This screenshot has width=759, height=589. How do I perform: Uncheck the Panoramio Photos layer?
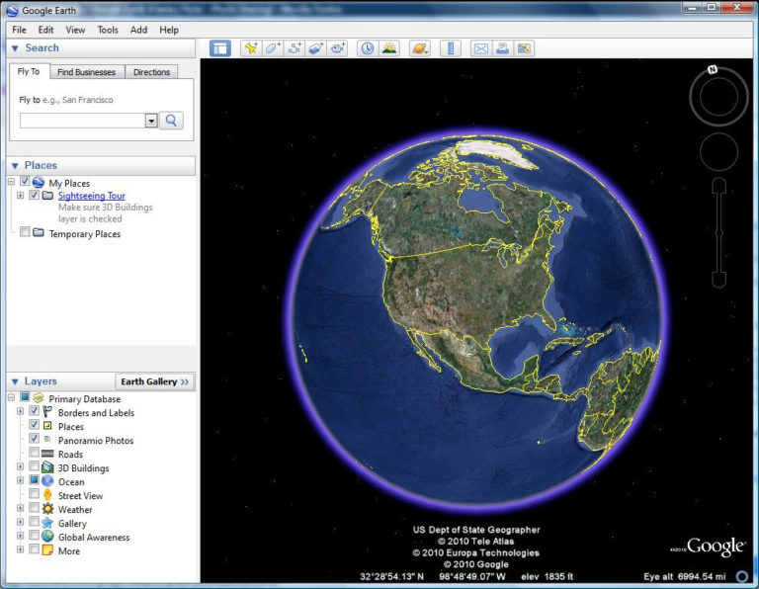click(34, 439)
